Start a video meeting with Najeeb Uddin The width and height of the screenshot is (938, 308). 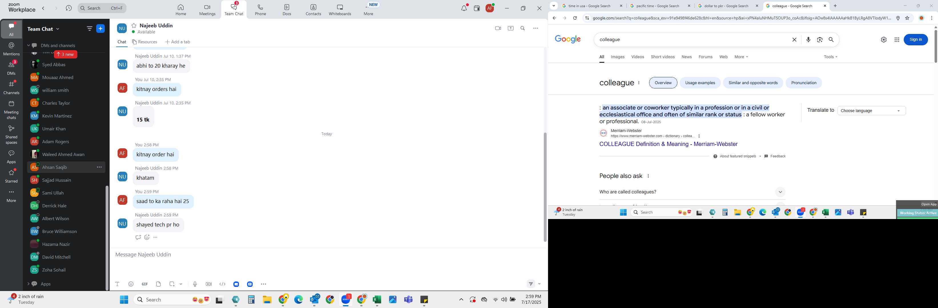pos(498,28)
